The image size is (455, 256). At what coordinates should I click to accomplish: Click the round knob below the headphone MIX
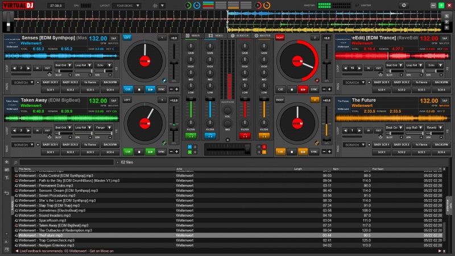tap(227, 140)
